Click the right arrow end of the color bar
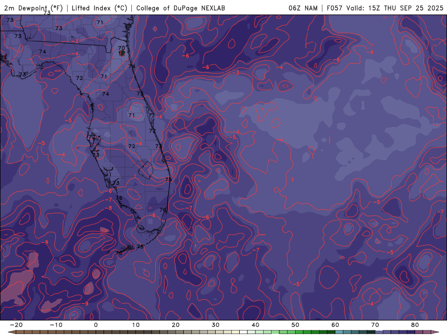Screen dimensions: 447x335 [436, 332]
